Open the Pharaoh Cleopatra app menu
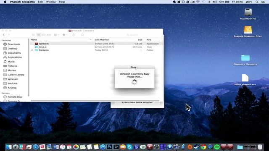Image resolution: width=269 pixels, height=151 pixels. (x=22, y=2)
